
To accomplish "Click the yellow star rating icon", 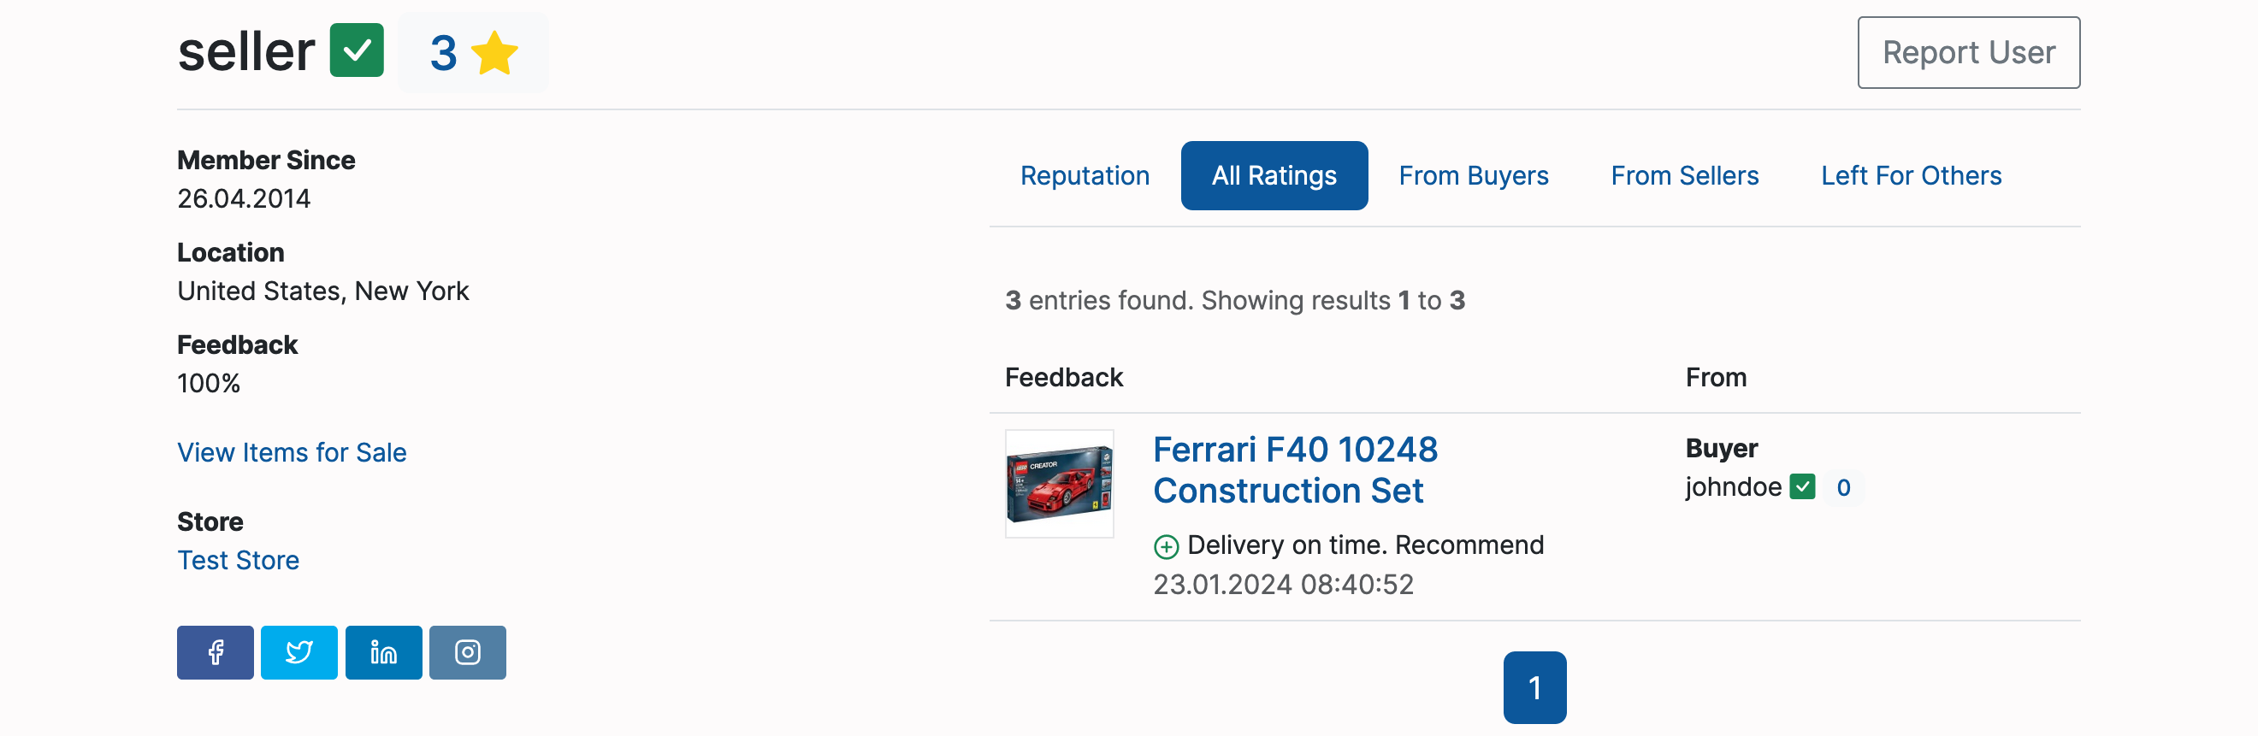I will pyautogui.click(x=494, y=53).
